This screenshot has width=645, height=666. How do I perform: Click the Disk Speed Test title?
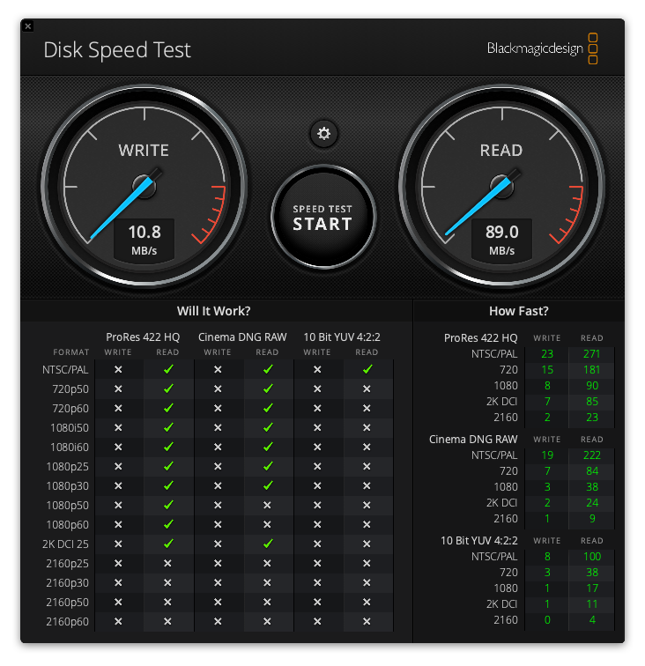click(117, 50)
